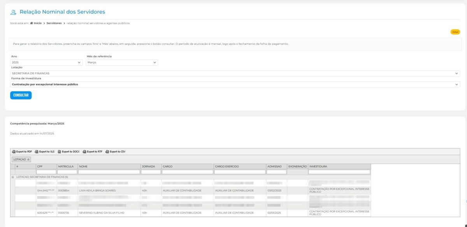This screenshot has width=467, height=227.
Task: Sort by the LOTACAO group chip
Action: pyautogui.click(x=21, y=159)
